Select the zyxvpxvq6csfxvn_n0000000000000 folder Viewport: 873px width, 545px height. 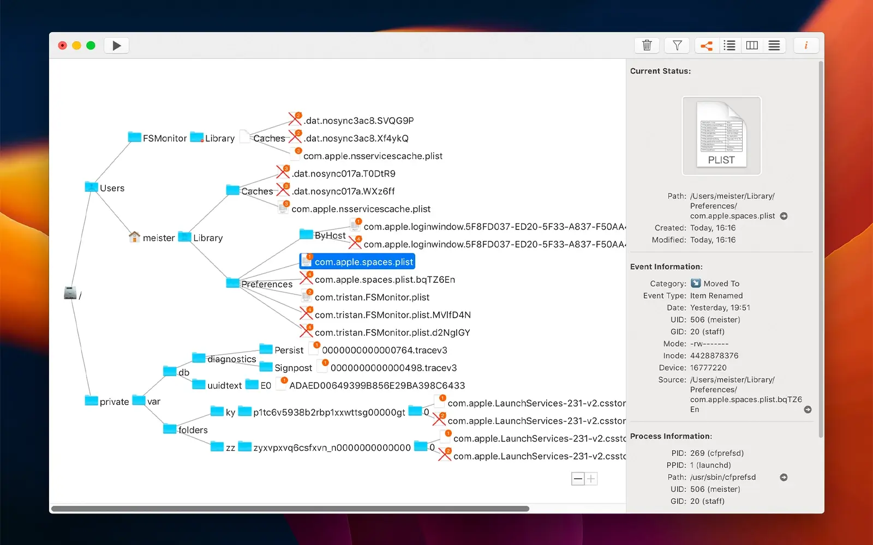[325, 447]
